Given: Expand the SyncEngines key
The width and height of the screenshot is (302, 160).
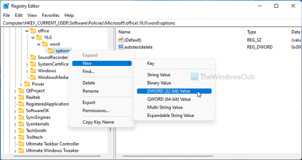Looking at the screenshot, I should pos(15,117).
